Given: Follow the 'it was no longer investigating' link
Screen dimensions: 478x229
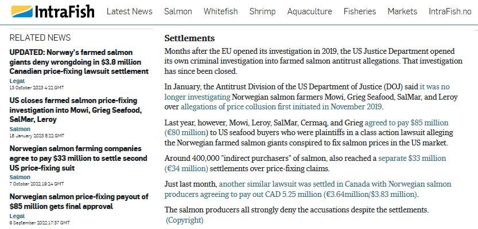Looking at the screenshot, I should click(434, 87).
